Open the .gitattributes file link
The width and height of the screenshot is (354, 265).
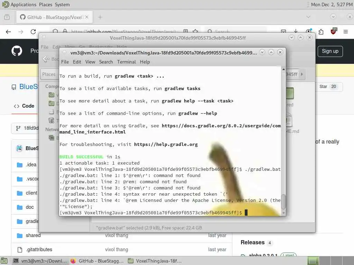[39, 250]
